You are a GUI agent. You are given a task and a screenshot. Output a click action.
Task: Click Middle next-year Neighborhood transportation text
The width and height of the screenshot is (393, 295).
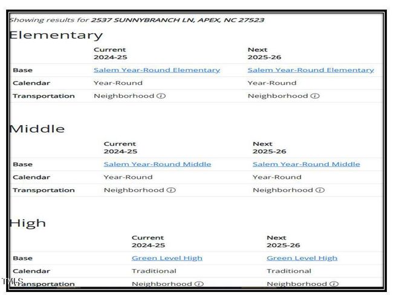[x=283, y=190]
